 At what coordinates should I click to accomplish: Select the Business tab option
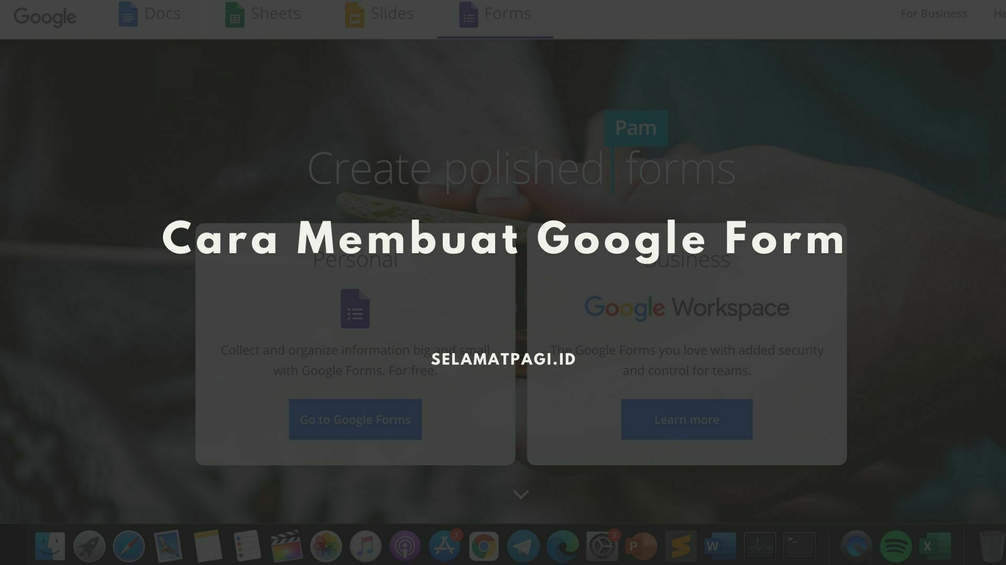pyautogui.click(x=685, y=258)
